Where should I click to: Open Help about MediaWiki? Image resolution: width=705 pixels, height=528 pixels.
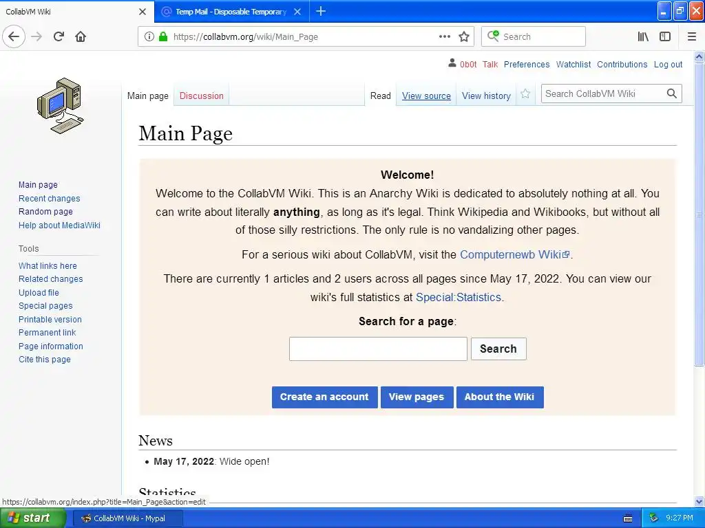point(59,225)
